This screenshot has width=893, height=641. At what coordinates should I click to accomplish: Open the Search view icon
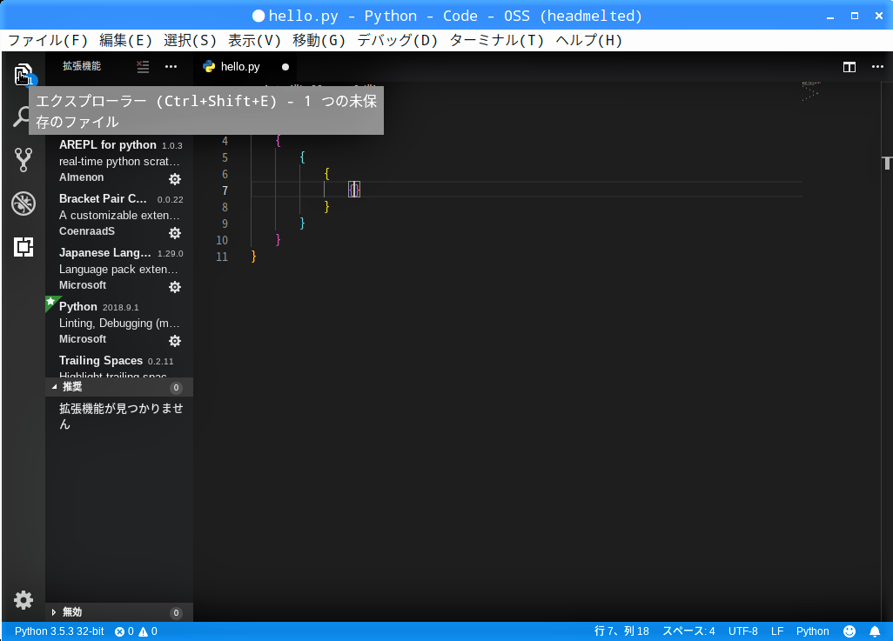click(22, 117)
